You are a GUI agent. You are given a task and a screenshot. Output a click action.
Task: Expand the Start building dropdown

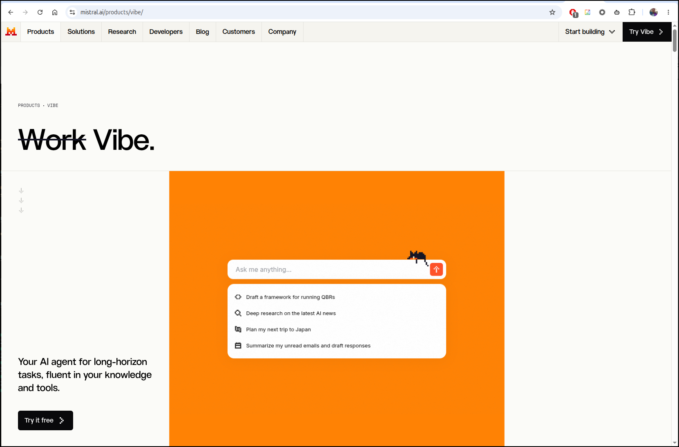[590, 32]
